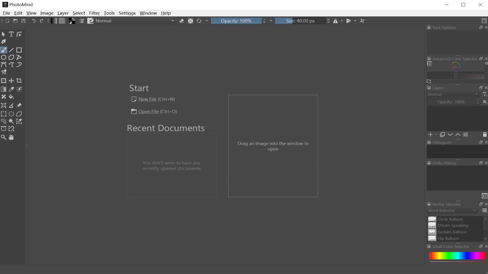Toggle horizontal mirror mode in the toolbar
The height and width of the screenshot is (274, 488).
[x=335, y=21]
